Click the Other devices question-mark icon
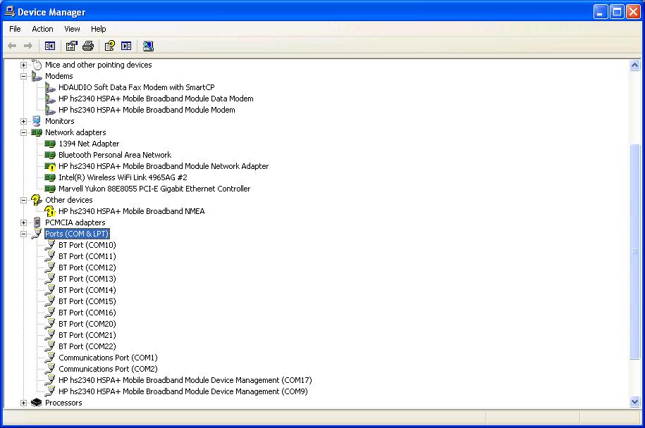This screenshot has width=645, height=428. tap(37, 200)
